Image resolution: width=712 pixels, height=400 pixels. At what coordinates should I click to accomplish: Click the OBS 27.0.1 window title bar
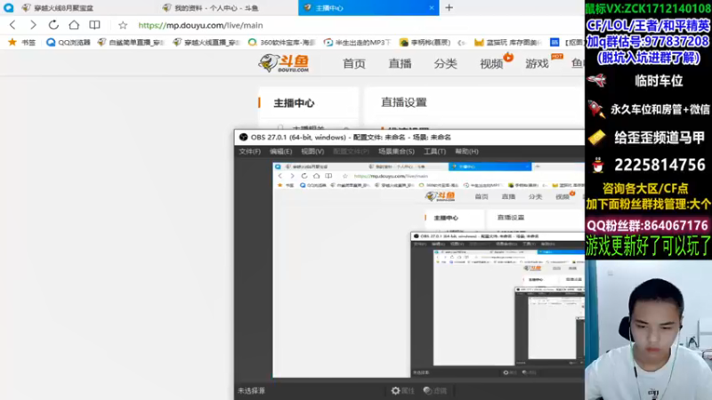pos(409,137)
